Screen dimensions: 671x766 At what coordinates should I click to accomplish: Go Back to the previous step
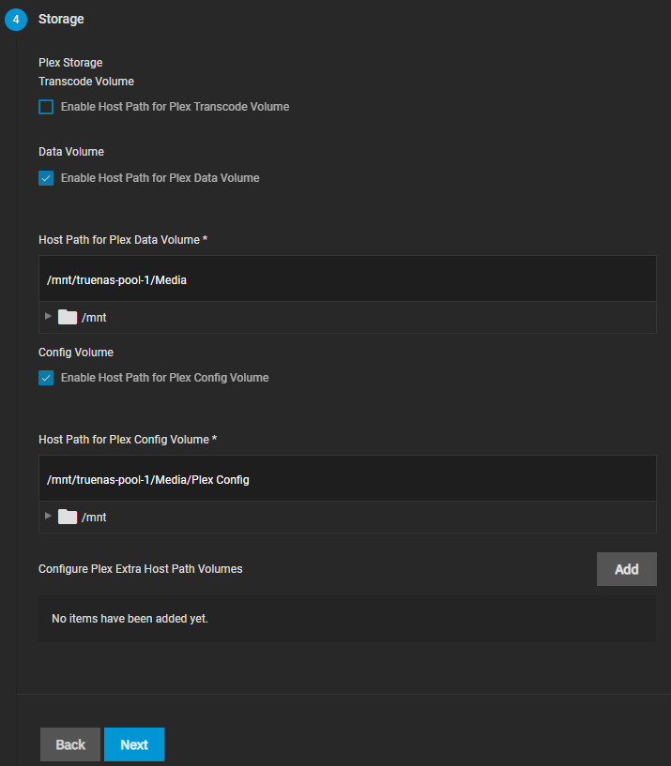[70, 744]
